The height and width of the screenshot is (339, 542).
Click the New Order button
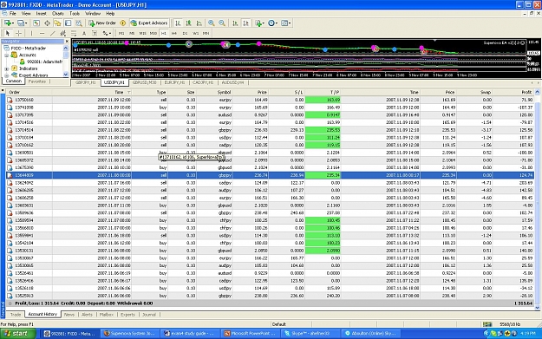(x=102, y=23)
